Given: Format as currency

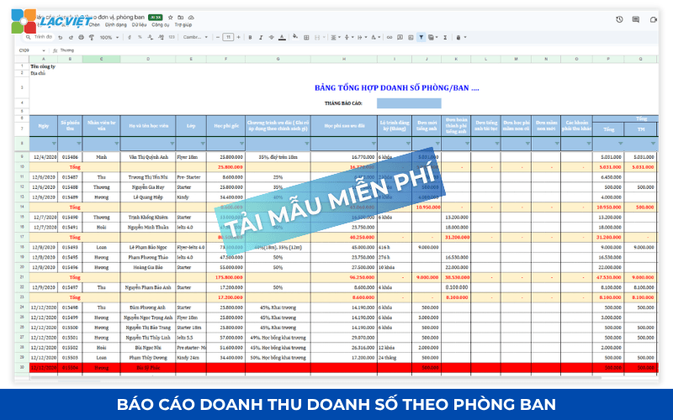Looking at the screenshot, I should pos(130,37).
